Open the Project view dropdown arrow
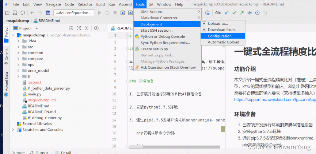The width and height of the screenshot is (316, 154). coord(37,28)
